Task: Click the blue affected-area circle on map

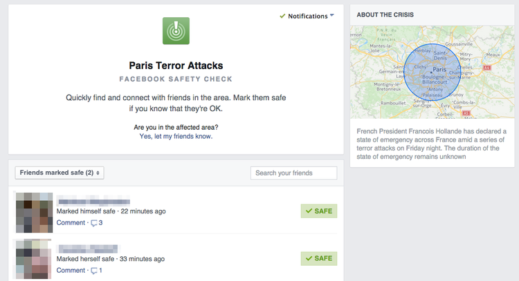Action: tap(435, 77)
